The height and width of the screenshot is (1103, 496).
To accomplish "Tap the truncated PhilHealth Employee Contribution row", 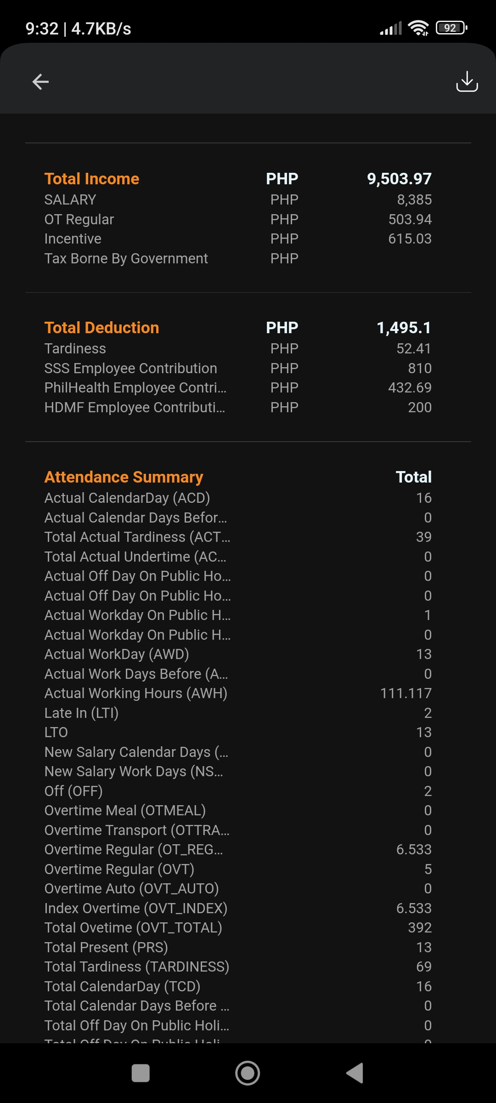I will pyautogui.click(x=135, y=388).
